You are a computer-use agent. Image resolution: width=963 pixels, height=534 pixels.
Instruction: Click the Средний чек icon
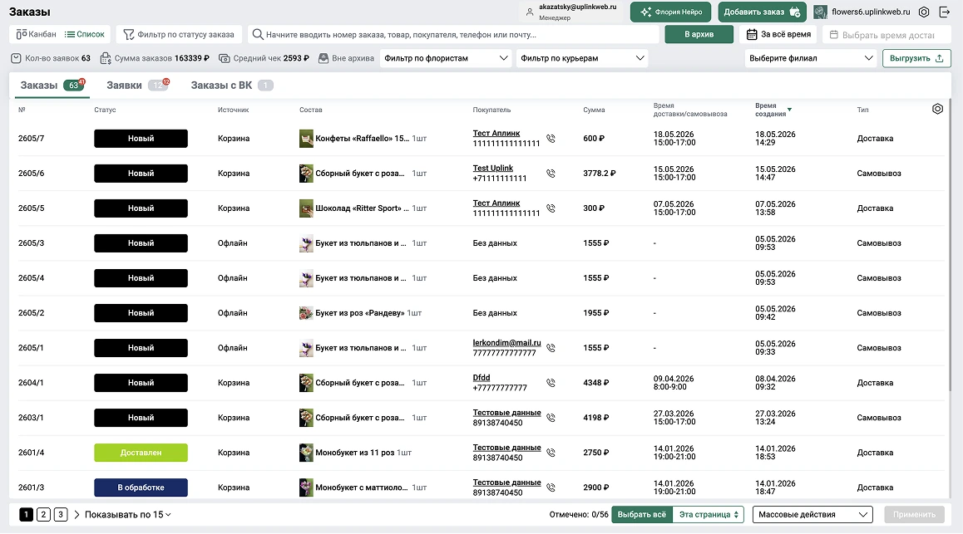pyautogui.click(x=225, y=58)
